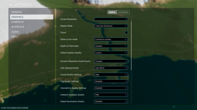Expand the Anti-aliasing Quality arrow

(126, 68)
